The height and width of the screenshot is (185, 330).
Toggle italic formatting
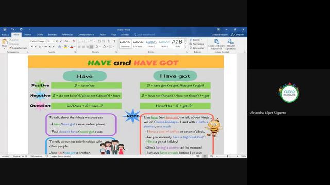[x=36, y=47]
